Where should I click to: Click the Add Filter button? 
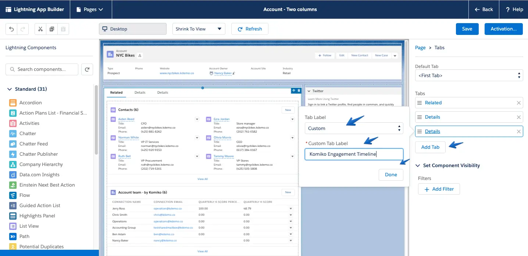click(439, 189)
